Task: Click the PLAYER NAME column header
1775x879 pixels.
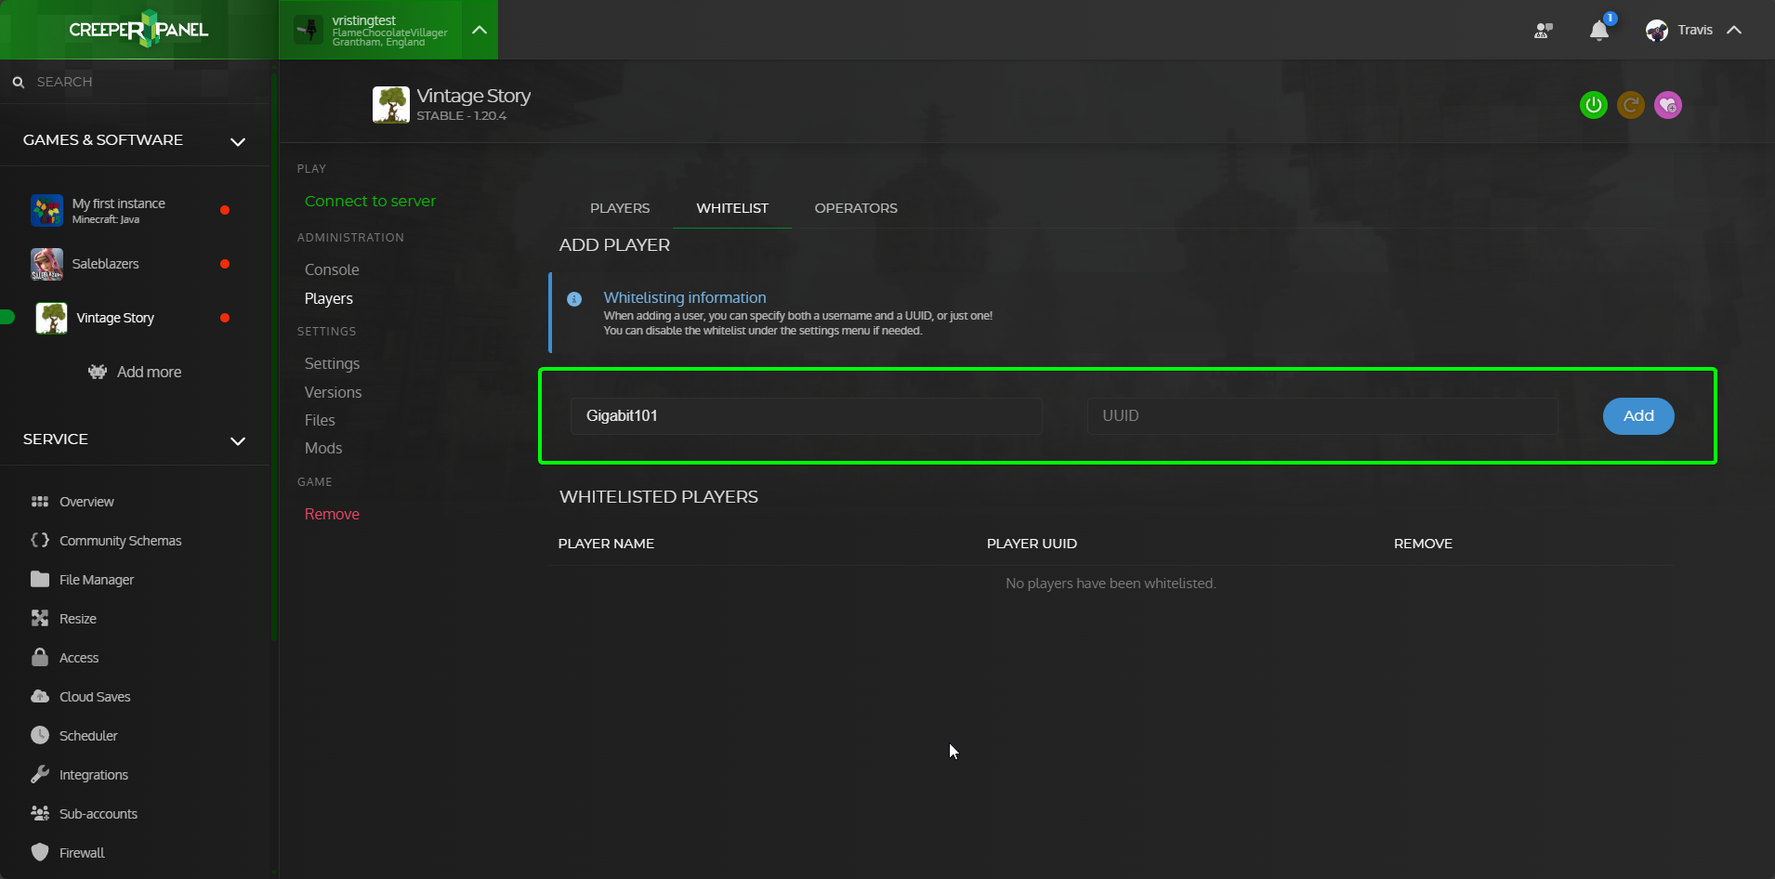Action: click(x=606, y=544)
